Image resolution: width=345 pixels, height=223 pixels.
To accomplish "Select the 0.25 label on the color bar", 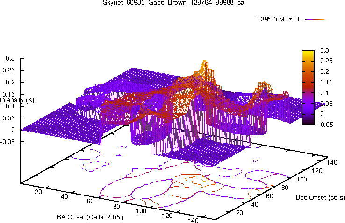I will (x=326, y=61).
